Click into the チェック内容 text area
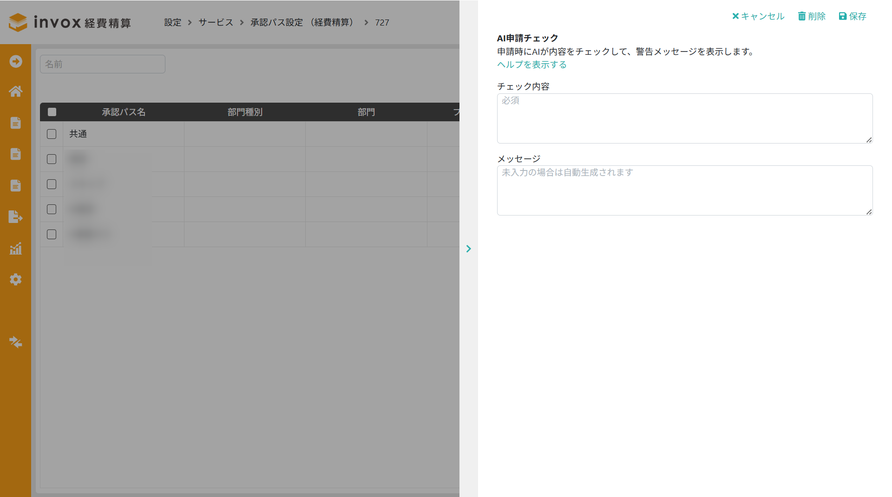This screenshot has height=497, width=892. [x=685, y=118]
